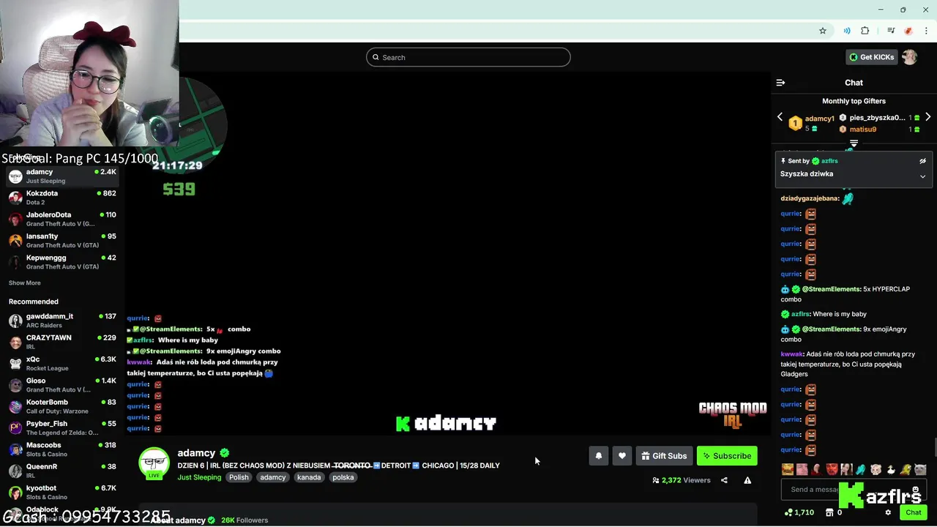Select the adamcy tag
This screenshot has width=937, height=527.
[273, 477]
